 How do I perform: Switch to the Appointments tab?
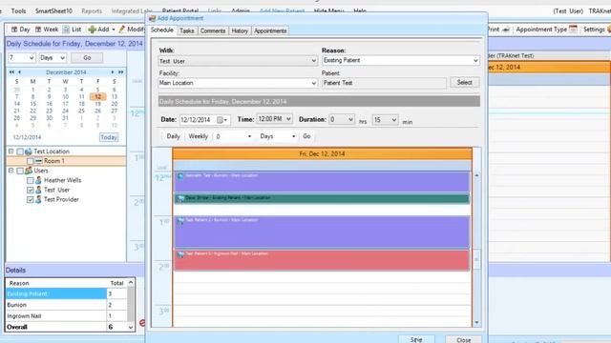[270, 30]
